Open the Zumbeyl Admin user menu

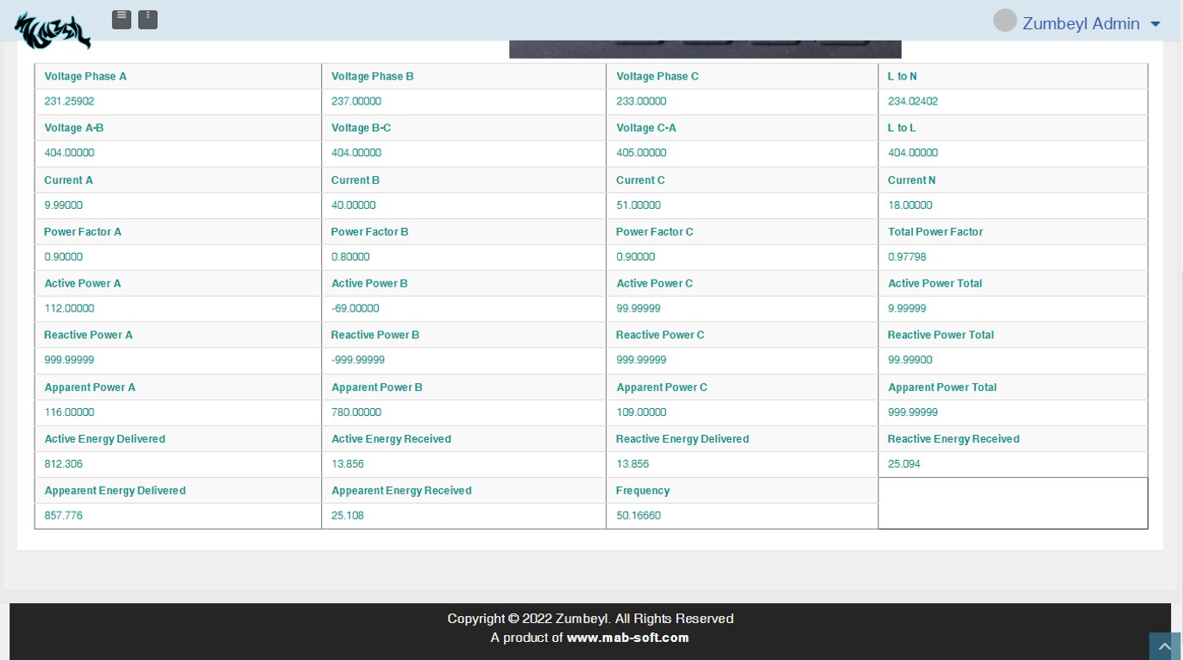(x=1080, y=24)
